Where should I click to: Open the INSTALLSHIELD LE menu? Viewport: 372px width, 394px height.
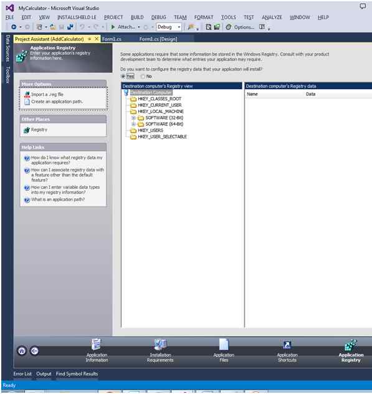click(x=77, y=17)
